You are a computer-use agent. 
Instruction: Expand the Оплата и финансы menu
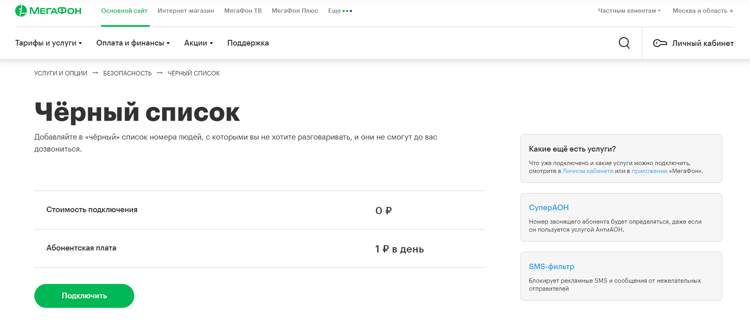point(133,43)
